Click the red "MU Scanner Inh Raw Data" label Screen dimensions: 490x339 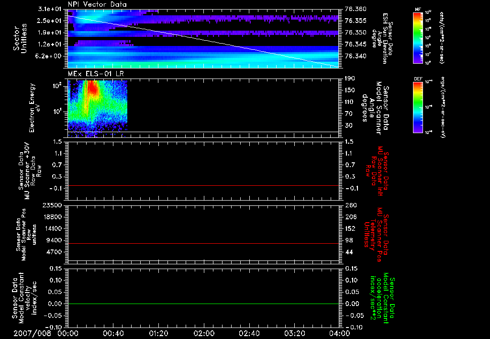378,171
